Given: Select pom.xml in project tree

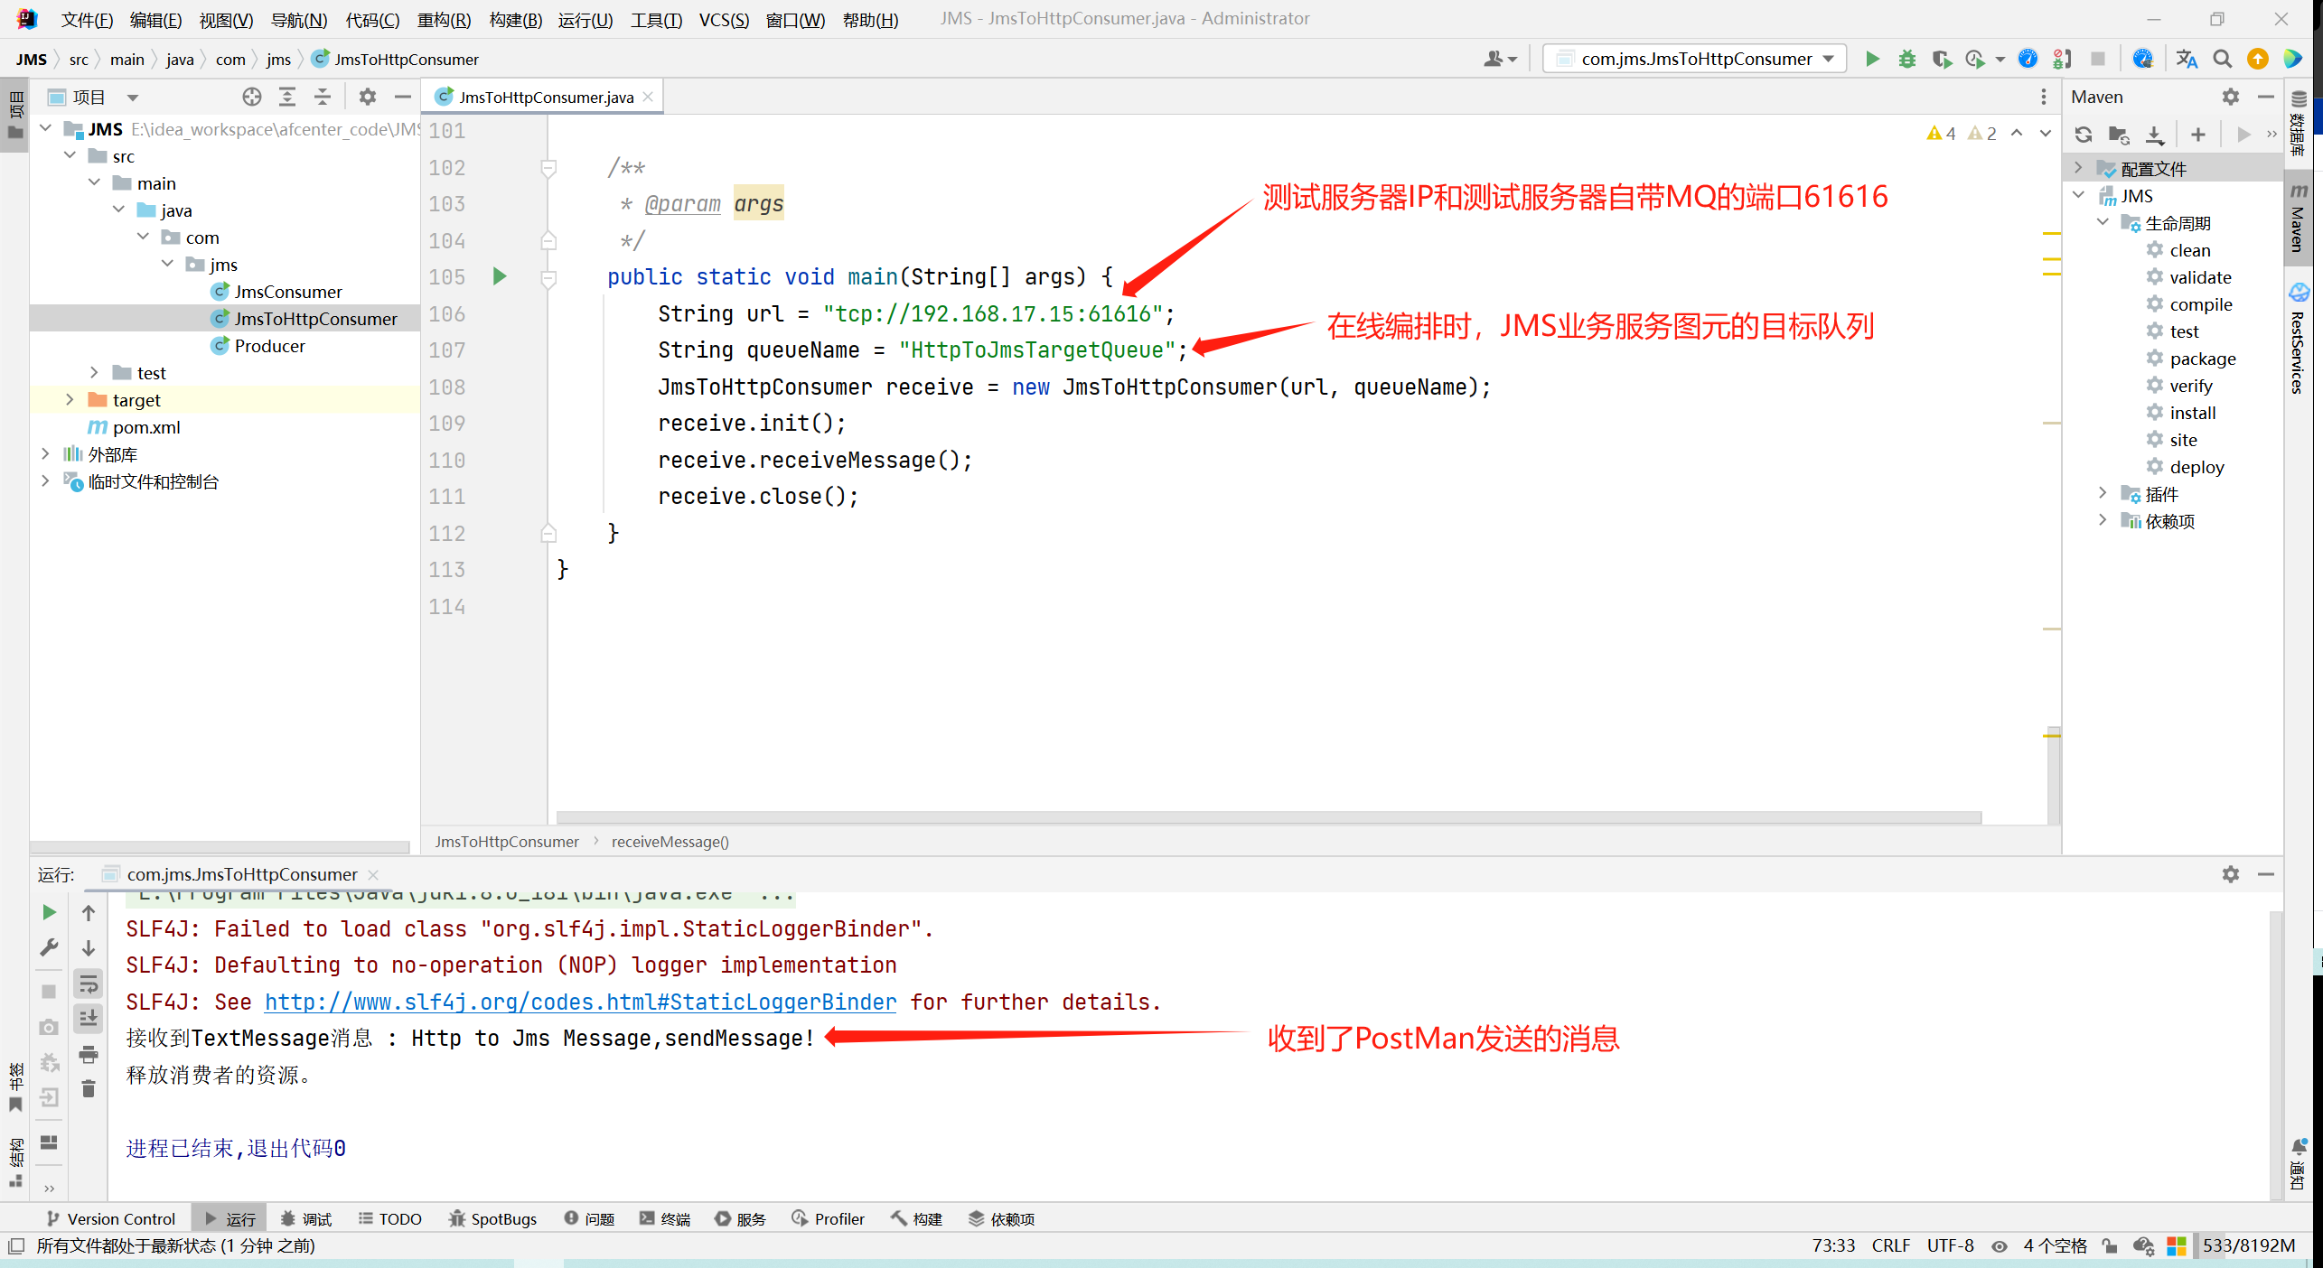Looking at the screenshot, I should click(145, 427).
